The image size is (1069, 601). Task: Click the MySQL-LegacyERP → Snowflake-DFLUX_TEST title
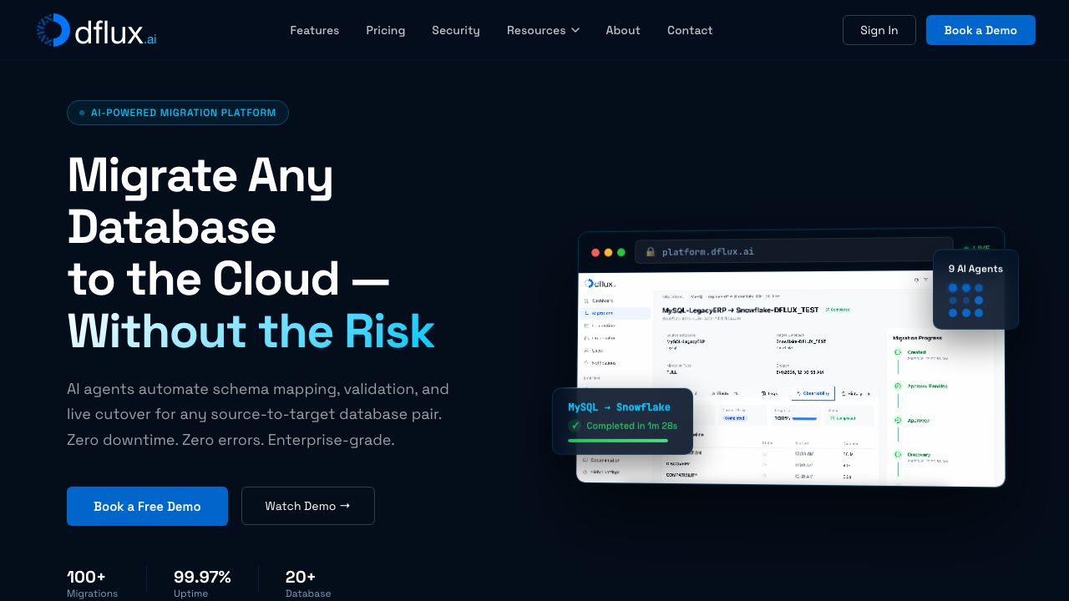point(740,310)
